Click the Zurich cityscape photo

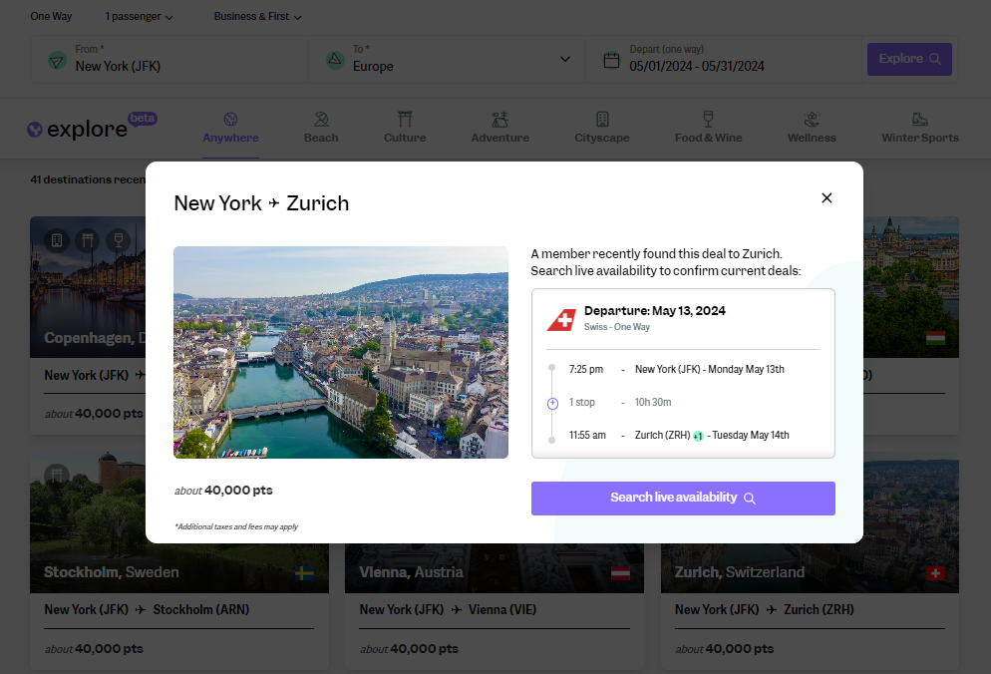[x=341, y=351]
